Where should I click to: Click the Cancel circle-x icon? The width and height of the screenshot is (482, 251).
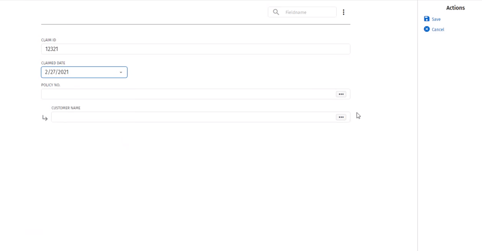[x=427, y=29]
